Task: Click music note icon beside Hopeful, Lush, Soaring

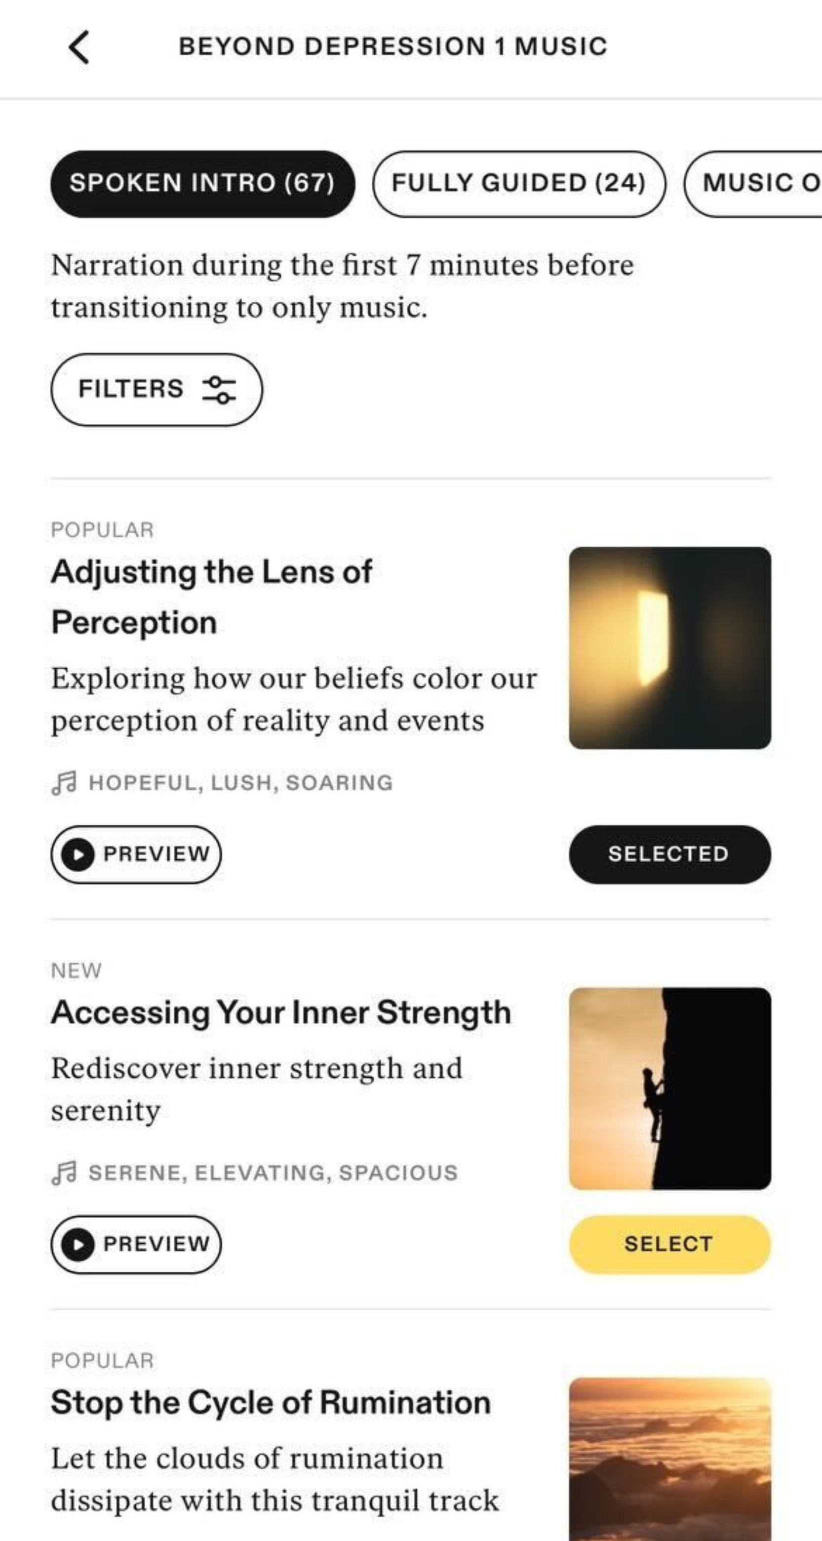Action: coord(64,783)
